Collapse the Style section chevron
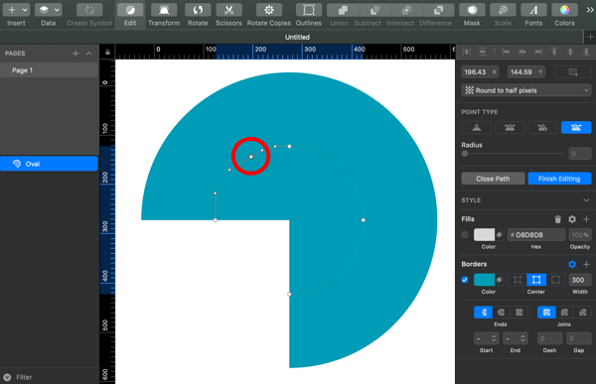The image size is (596, 384). (x=586, y=200)
